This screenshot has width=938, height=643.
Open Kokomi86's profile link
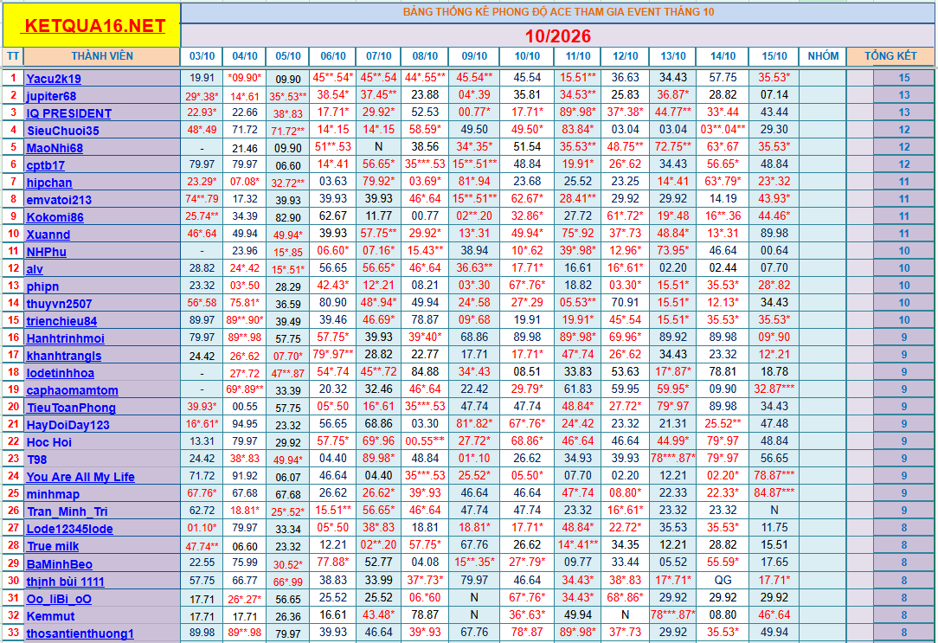[x=55, y=218]
